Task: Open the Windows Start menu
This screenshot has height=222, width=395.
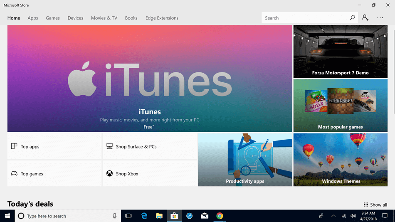Action: coord(7,216)
